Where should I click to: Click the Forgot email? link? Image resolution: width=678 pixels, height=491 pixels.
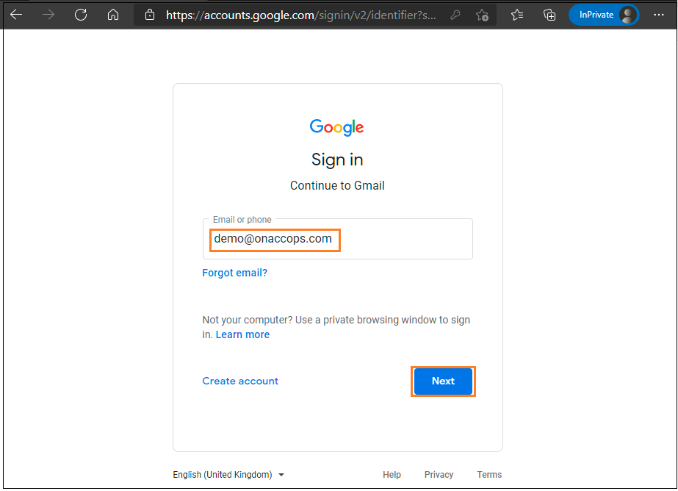[234, 273]
